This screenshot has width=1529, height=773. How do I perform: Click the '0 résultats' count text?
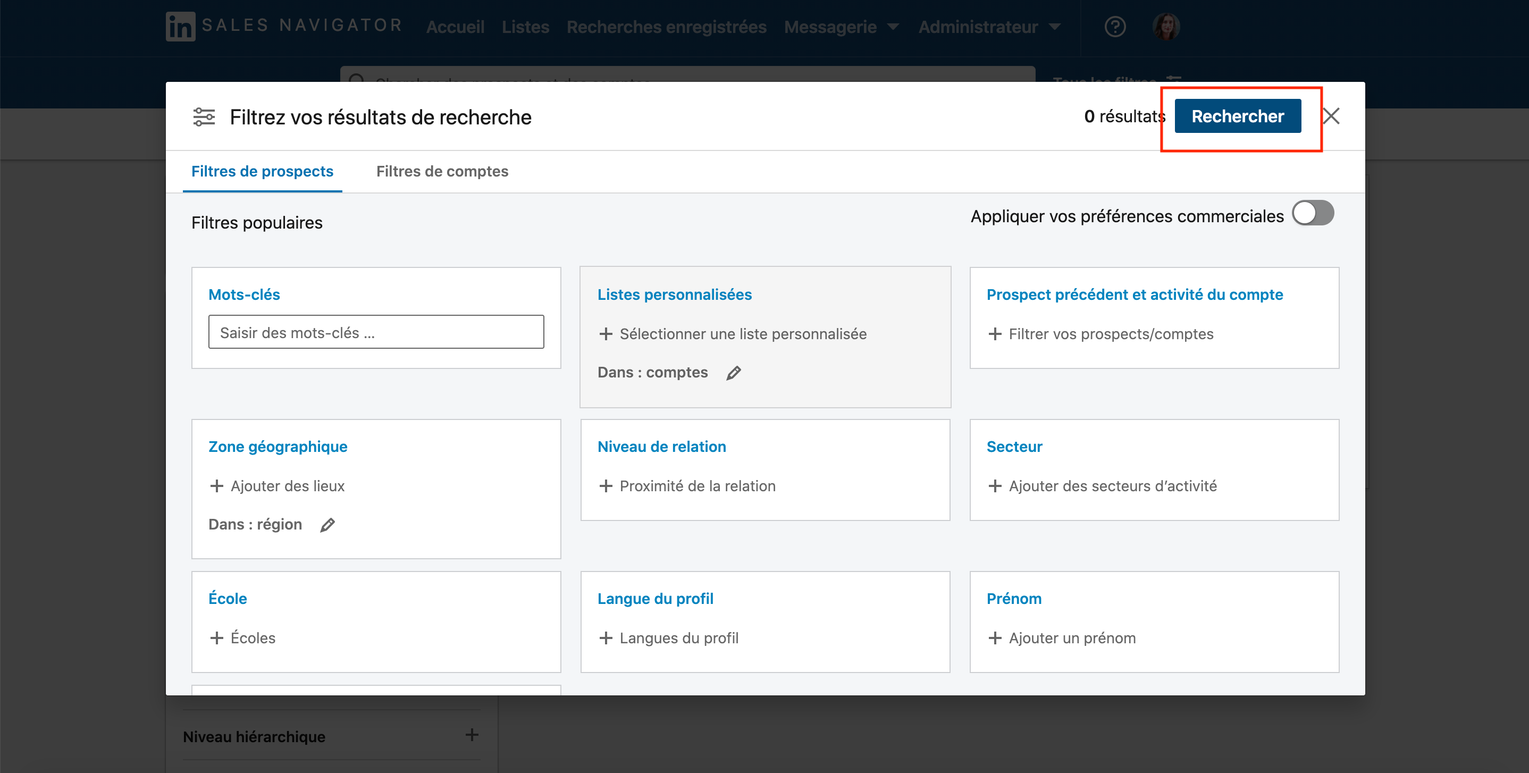tap(1125, 116)
